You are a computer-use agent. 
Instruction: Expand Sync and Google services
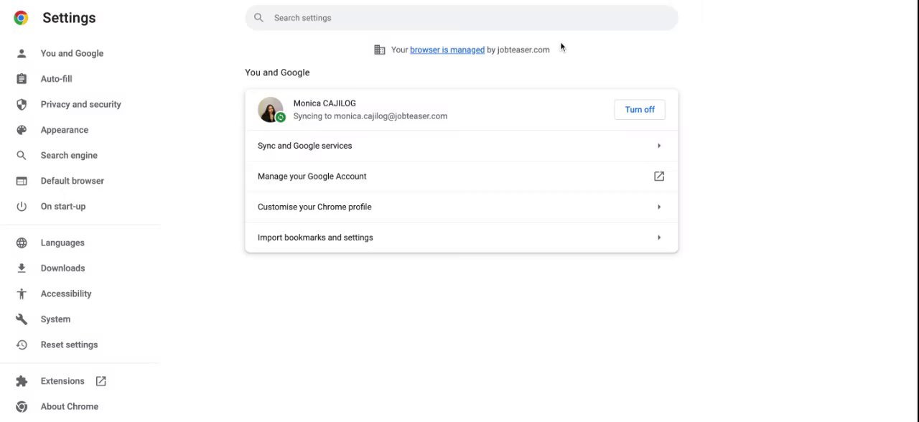click(x=461, y=146)
